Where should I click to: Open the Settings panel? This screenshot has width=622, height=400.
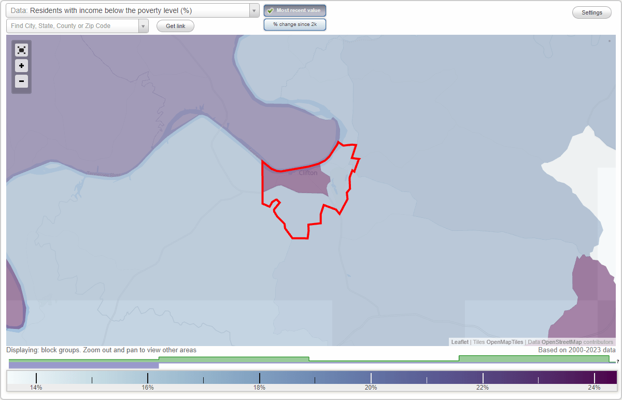pyautogui.click(x=591, y=12)
